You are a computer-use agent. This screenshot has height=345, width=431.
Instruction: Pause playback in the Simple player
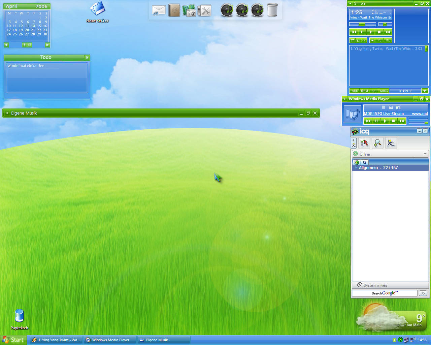coord(362,32)
